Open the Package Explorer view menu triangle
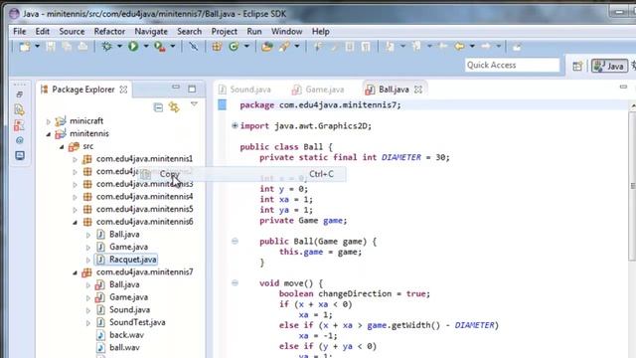Viewport: 636px width, 358px height. pyautogui.click(x=195, y=104)
